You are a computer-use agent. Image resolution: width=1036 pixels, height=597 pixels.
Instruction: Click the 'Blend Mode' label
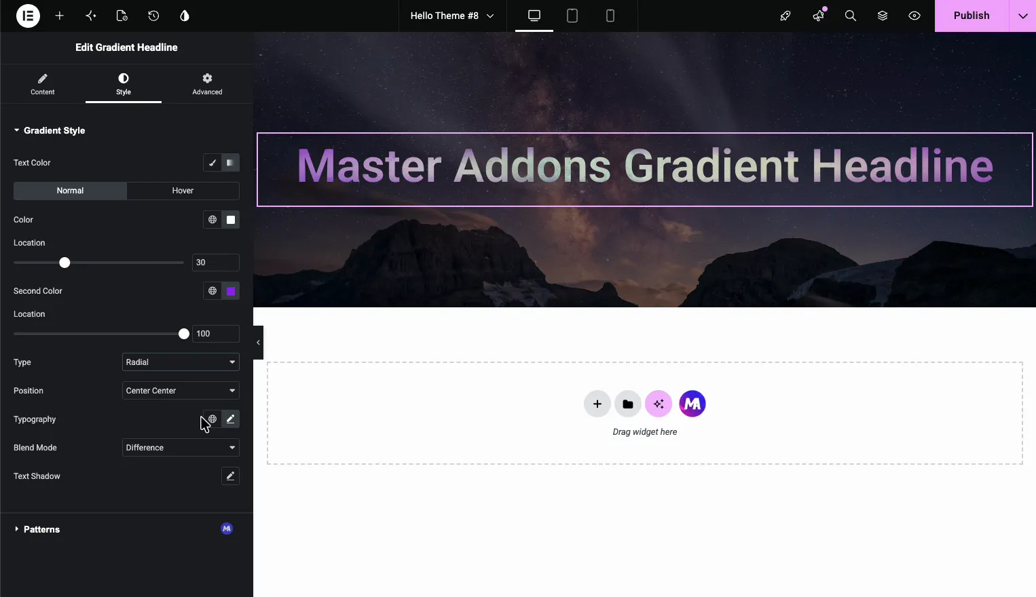pos(35,448)
